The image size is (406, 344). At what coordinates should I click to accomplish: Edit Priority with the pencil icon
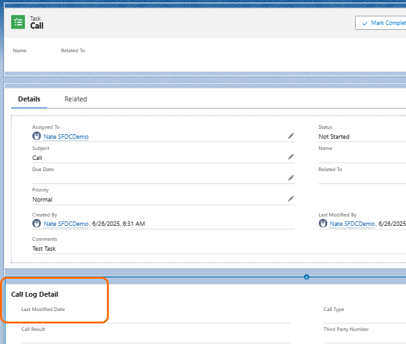290,199
